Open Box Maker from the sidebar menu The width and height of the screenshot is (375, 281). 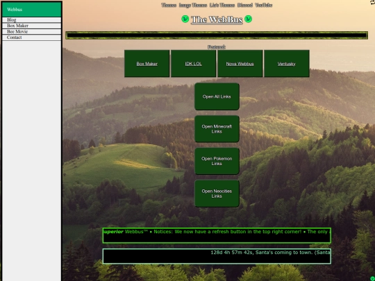(x=31, y=26)
